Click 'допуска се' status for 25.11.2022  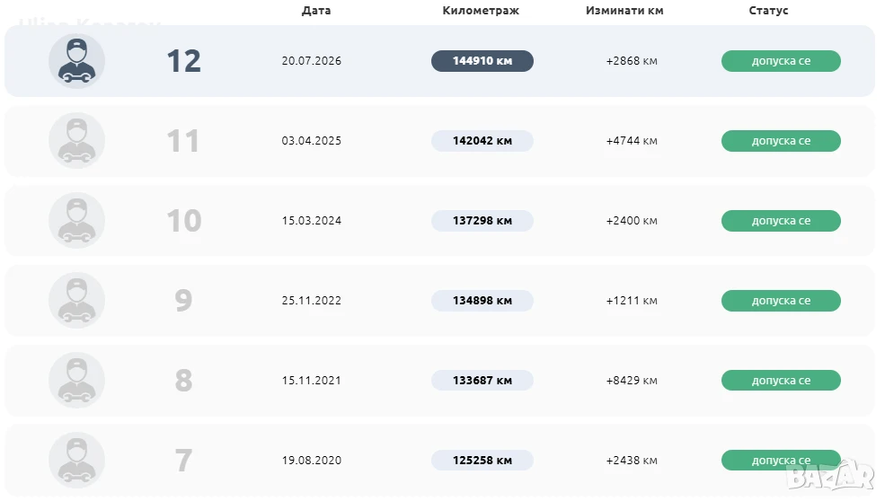point(781,300)
